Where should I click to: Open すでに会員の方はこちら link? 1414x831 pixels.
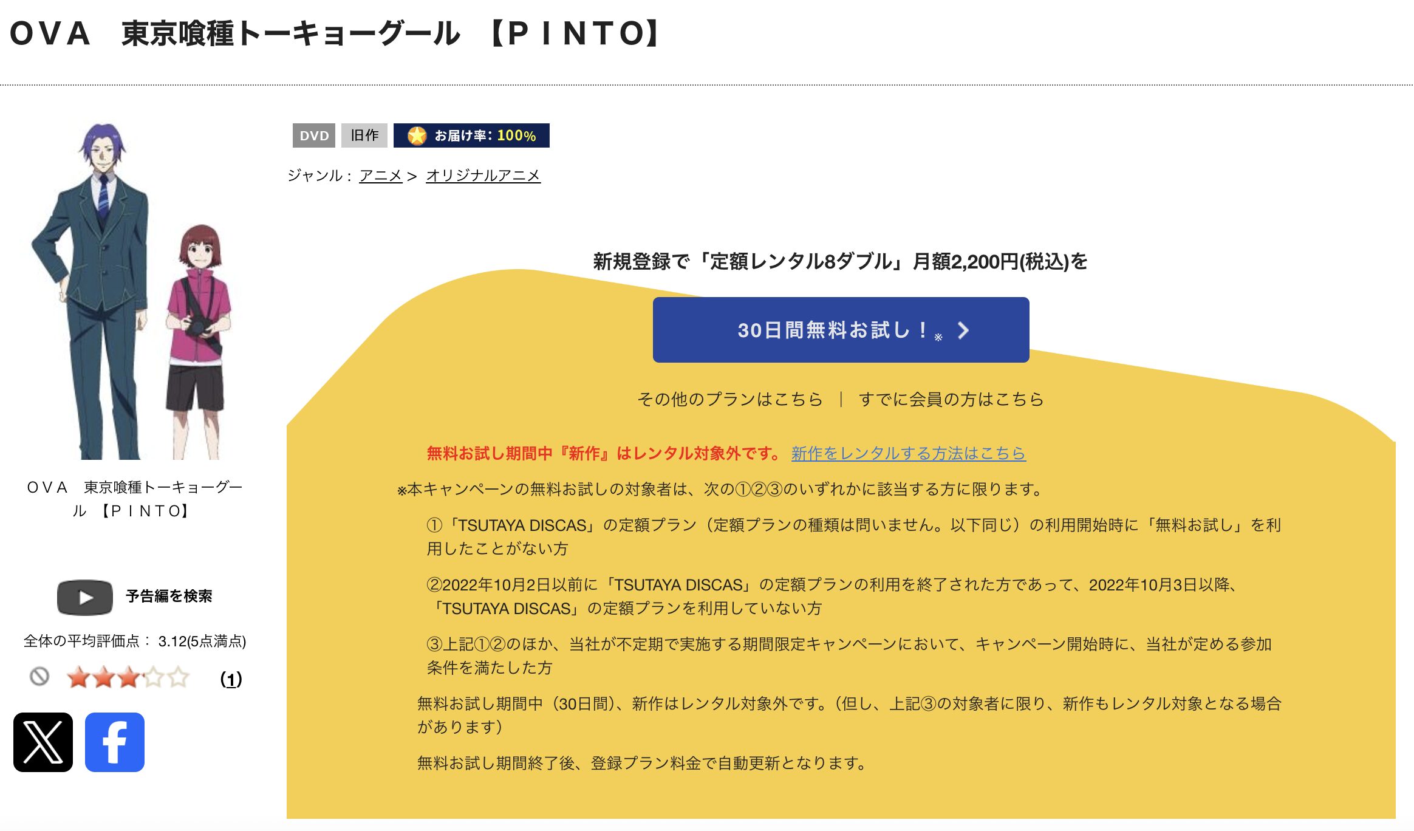951,399
